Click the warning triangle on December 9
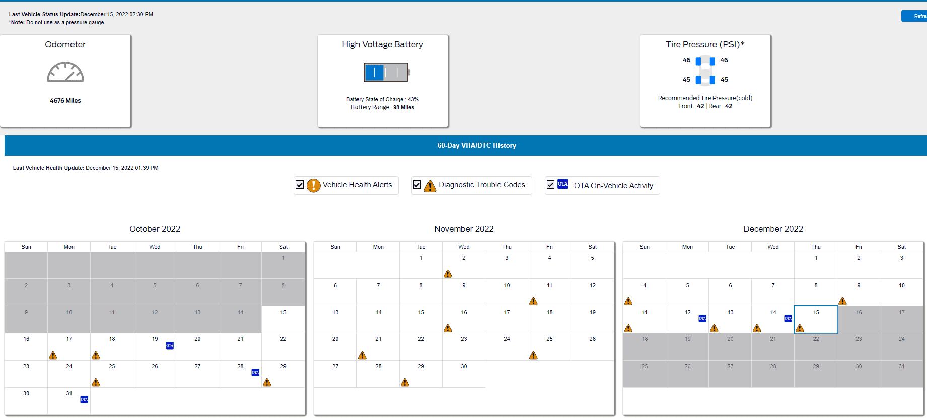 click(842, 301)
